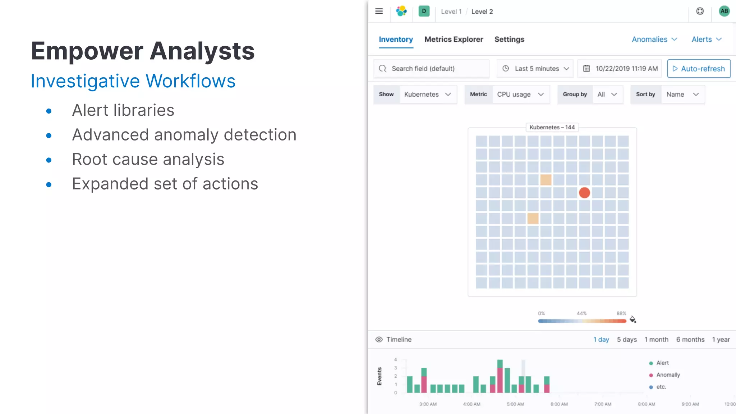736x414 pixels.
Task: Click the Elastic logo icon
Action: coord(401,11)
